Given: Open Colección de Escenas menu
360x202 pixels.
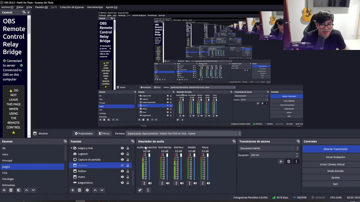Looking at the screenshot, I should [x=72, y=7].
